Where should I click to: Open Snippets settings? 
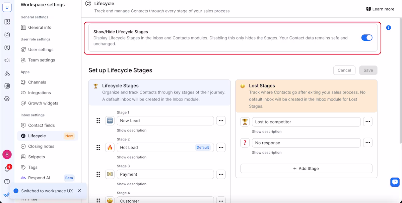[48, 157]
